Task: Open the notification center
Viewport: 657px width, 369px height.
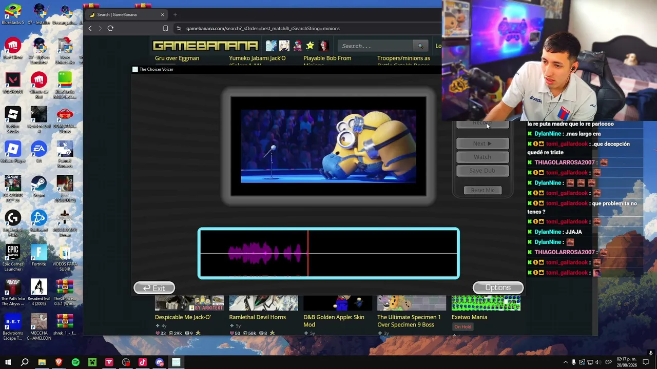Action: coord(646,362)
